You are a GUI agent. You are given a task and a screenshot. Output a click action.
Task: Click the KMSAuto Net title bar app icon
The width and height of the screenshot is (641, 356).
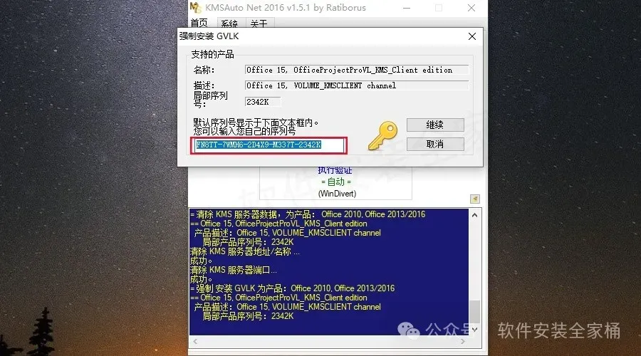click(195, 8)
